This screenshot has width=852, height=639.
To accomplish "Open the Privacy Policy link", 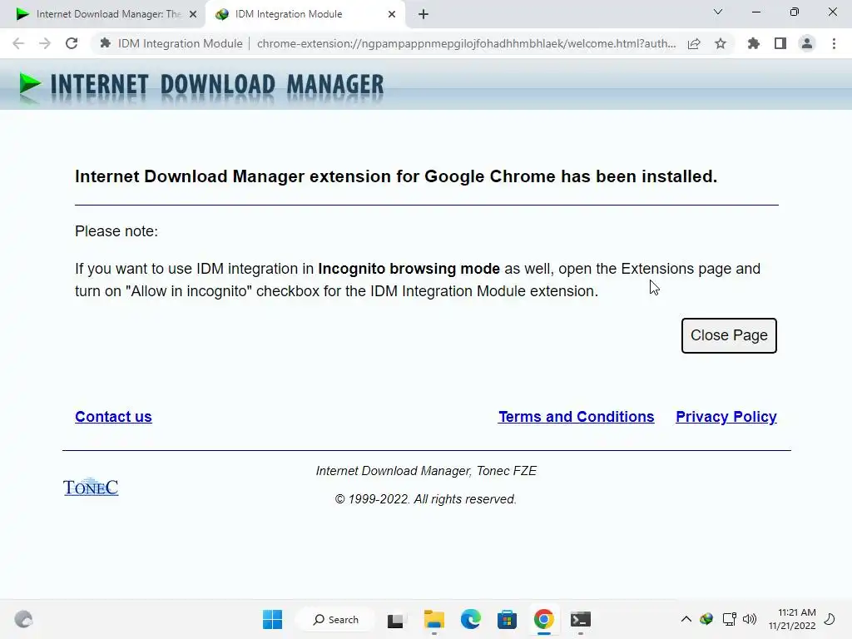I will 726,417.
